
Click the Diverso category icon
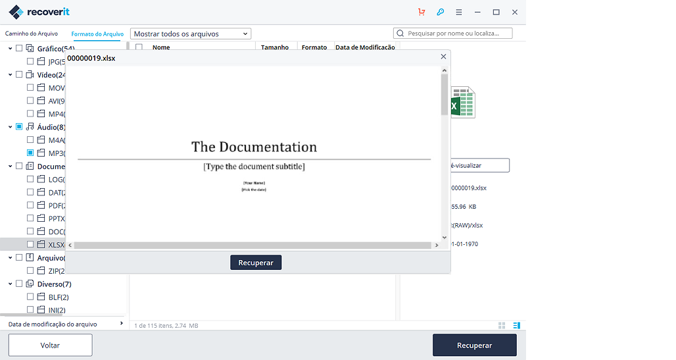point(30,284)
